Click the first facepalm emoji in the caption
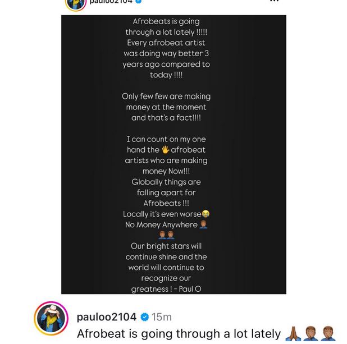The height and width of the screenshot is (344, 347). 311,333
